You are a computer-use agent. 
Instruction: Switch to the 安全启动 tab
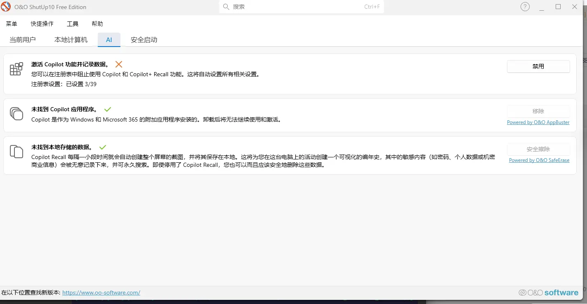pyautogui.click(x=144, y=40)
